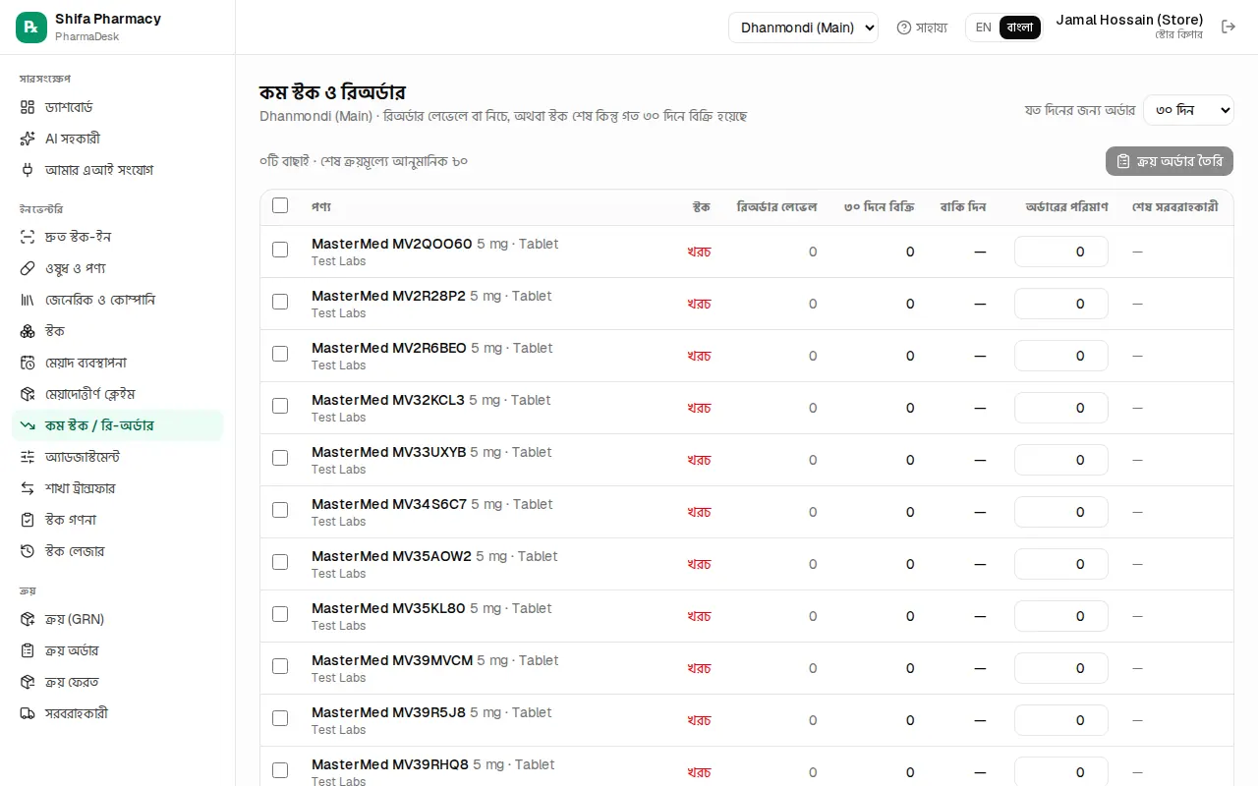
Task: Click the দ্রুত স্টক-ইন scan icon
Action: click(28, 237)
